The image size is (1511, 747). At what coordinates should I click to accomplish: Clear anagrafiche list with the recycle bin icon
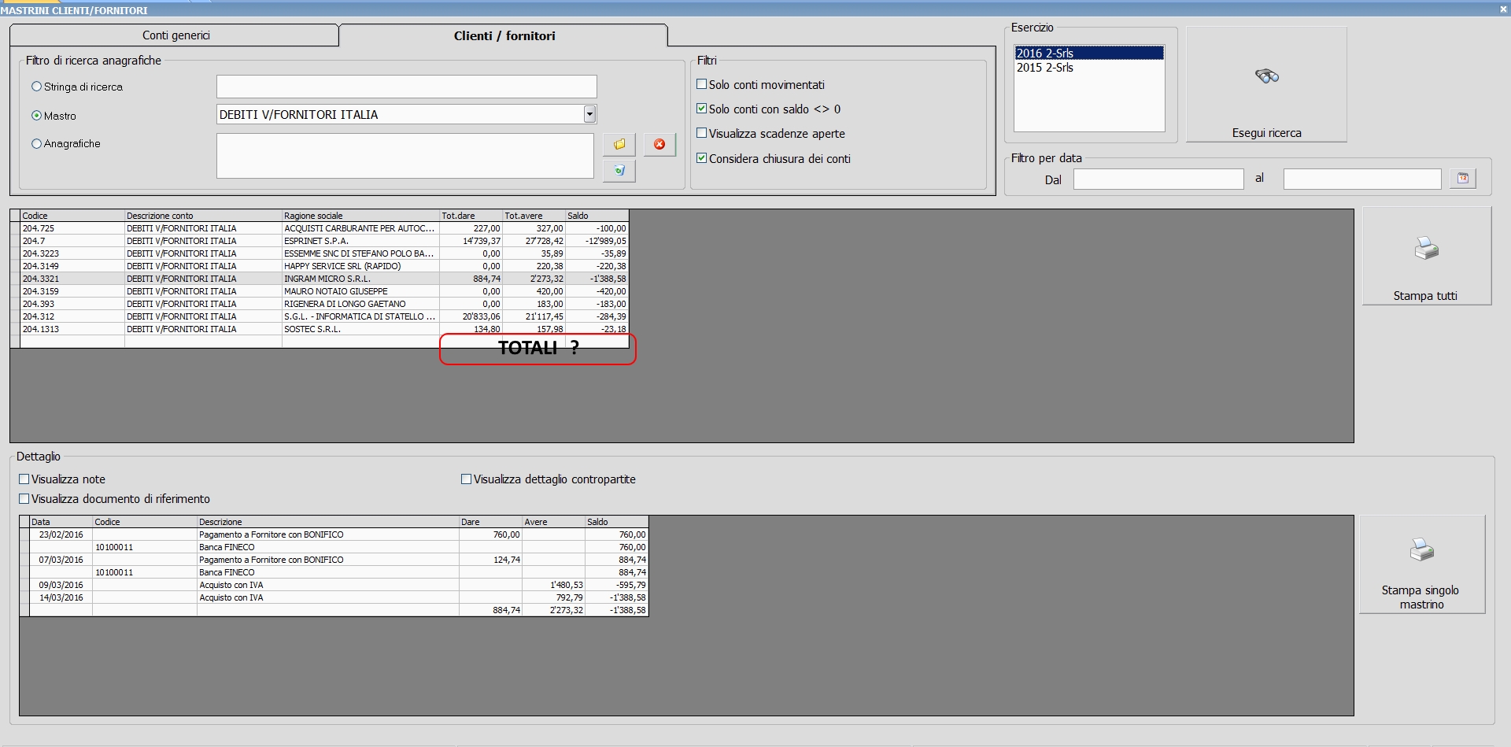(x=619, y=170)
